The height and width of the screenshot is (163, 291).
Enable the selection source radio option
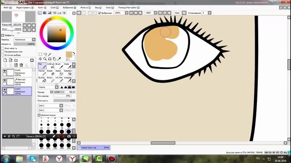point(3,55)
